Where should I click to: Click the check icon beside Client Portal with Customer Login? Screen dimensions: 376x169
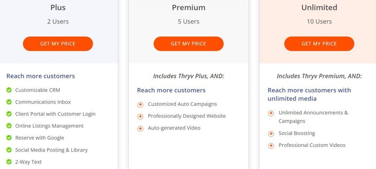[x=9, y=114]
